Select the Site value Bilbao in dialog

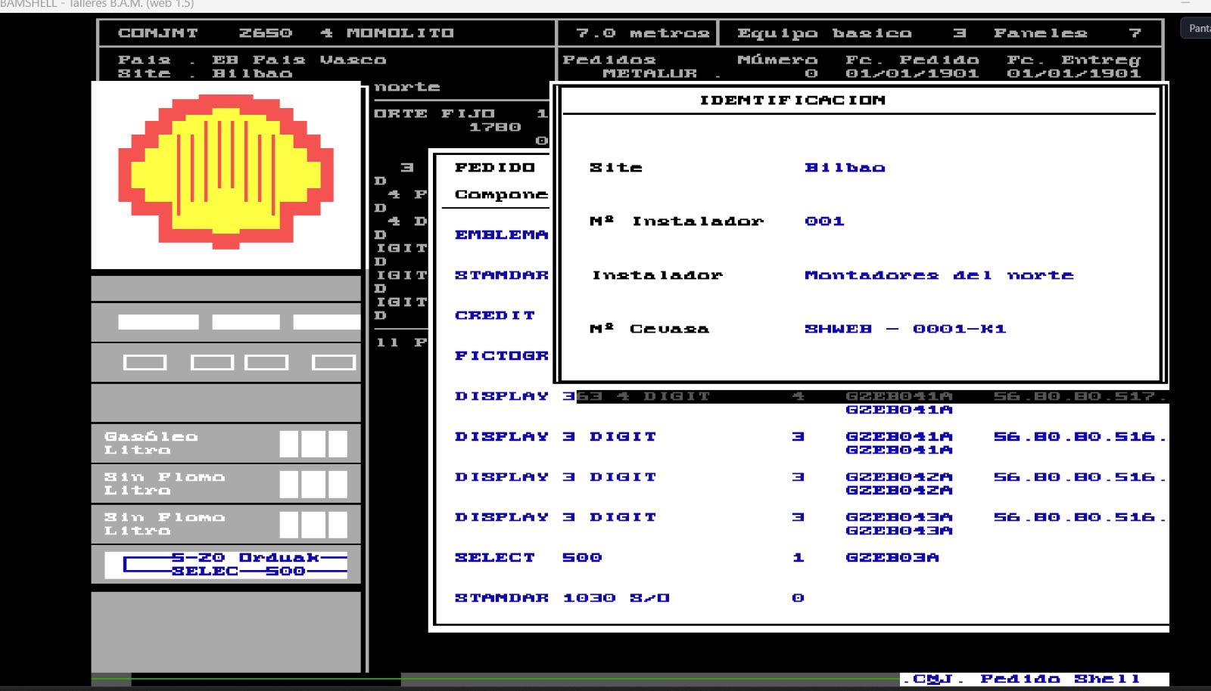pyautogui.click(x=845, y=167)
